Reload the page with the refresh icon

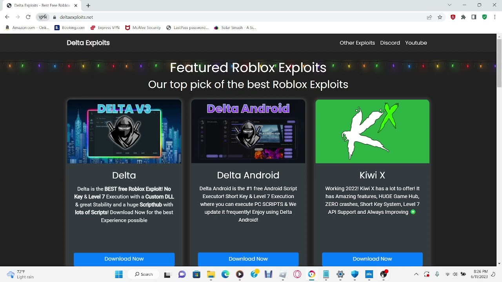click(x=28, y=17)
